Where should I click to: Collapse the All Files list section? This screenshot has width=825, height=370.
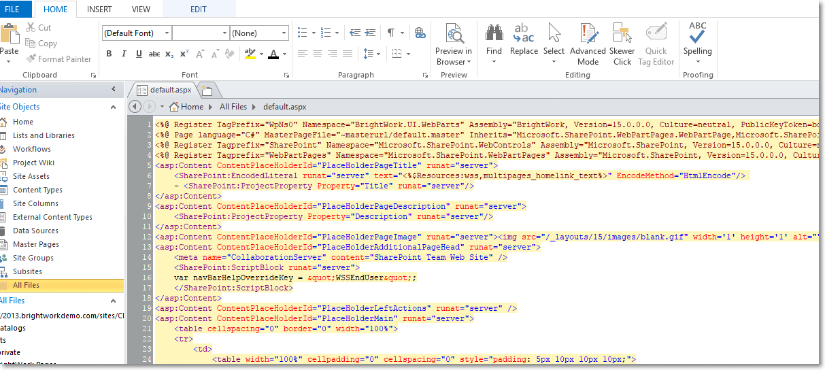(114, 301)
